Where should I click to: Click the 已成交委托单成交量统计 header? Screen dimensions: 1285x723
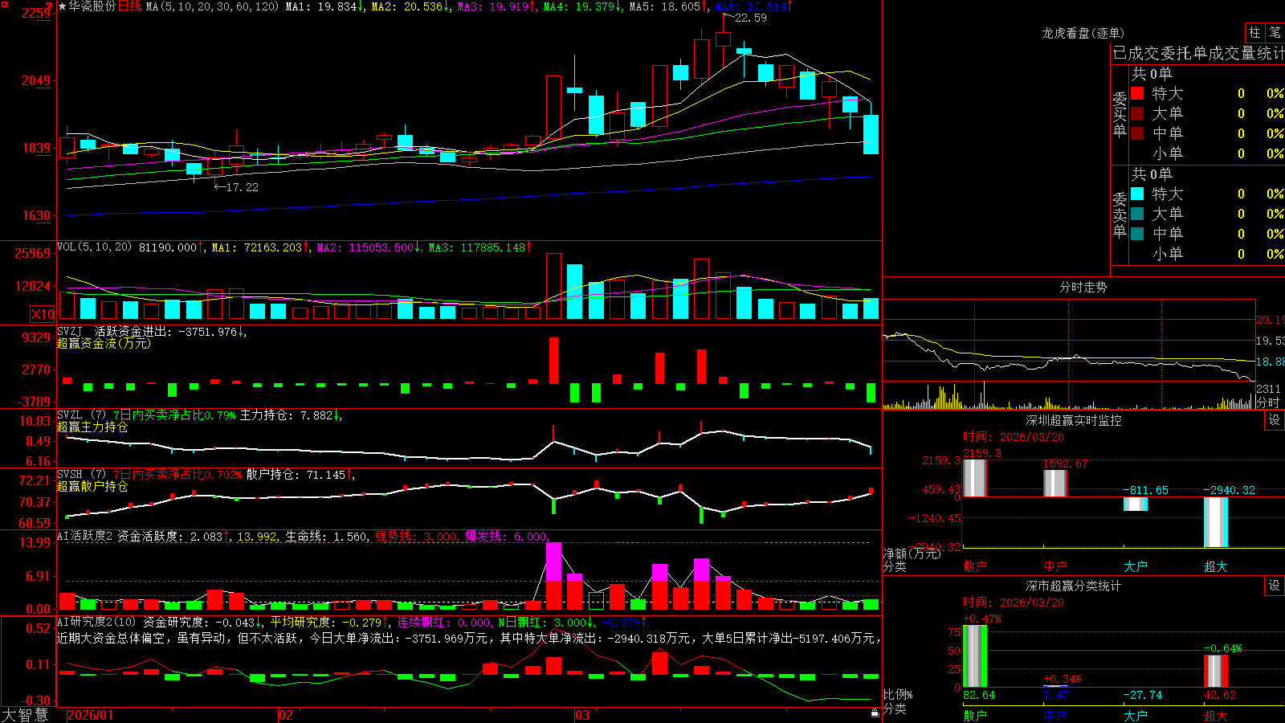click(1198, 53)
